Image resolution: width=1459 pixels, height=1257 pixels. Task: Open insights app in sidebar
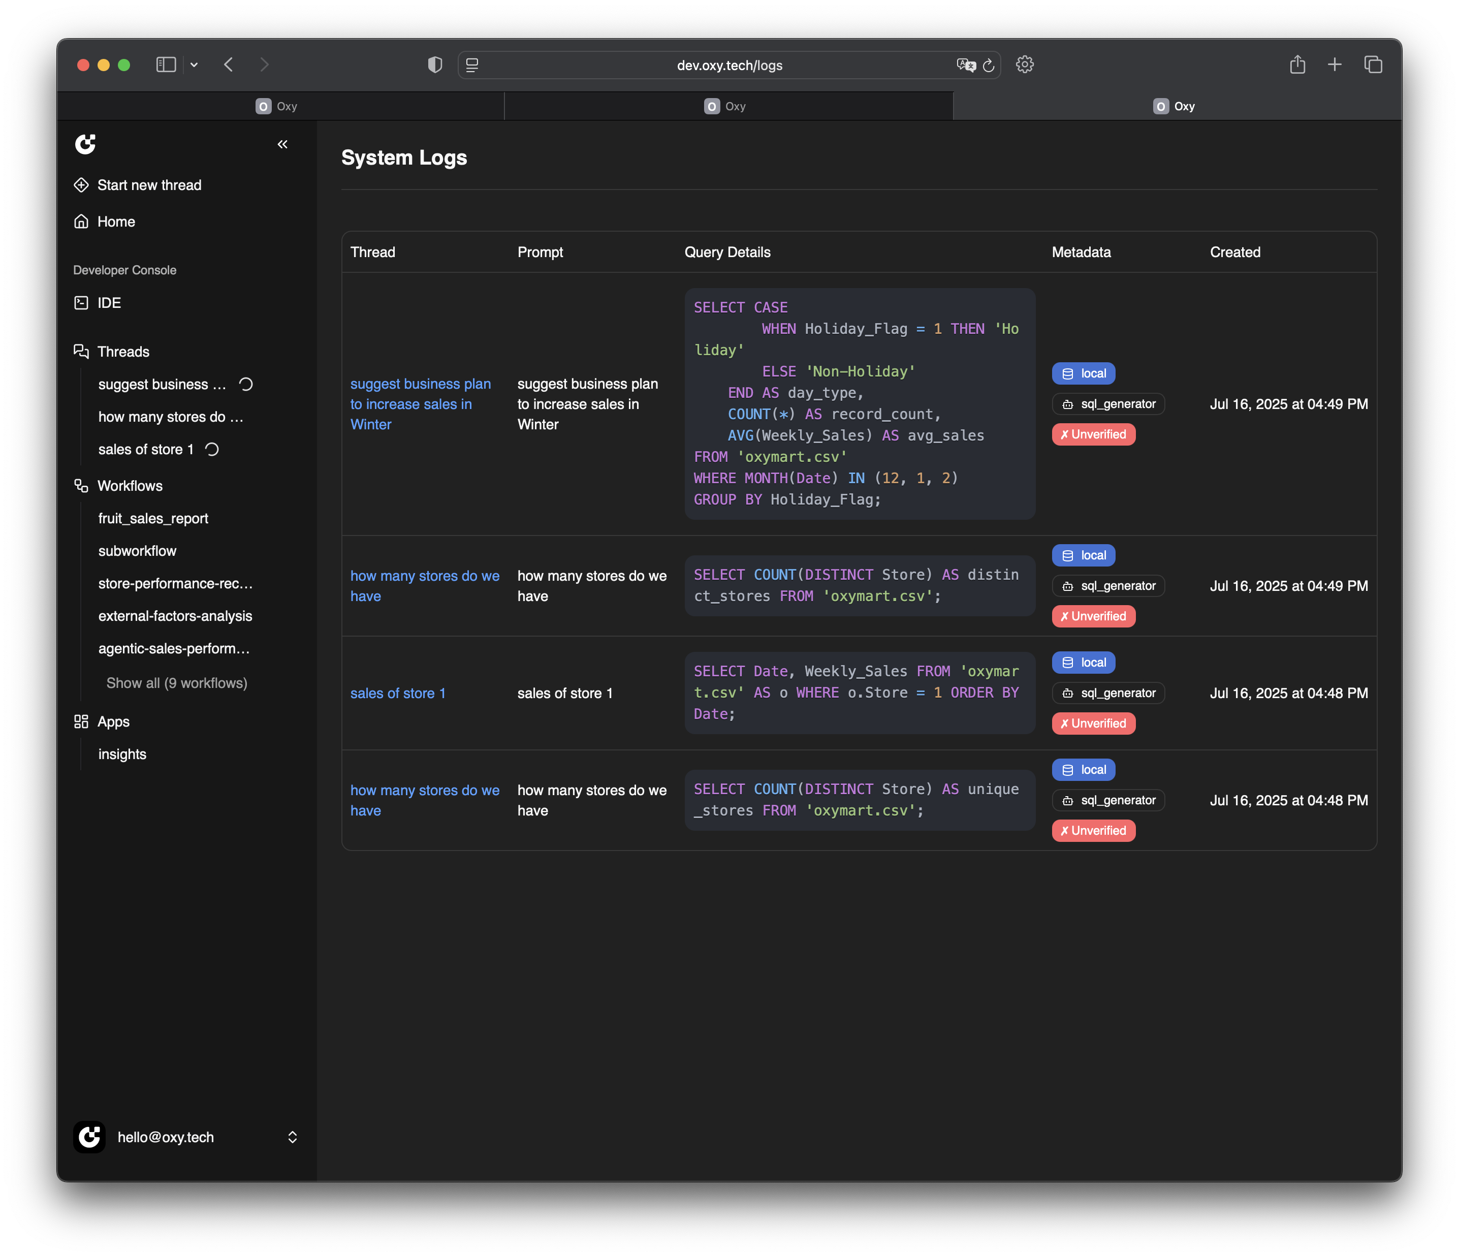click(122, 754)
